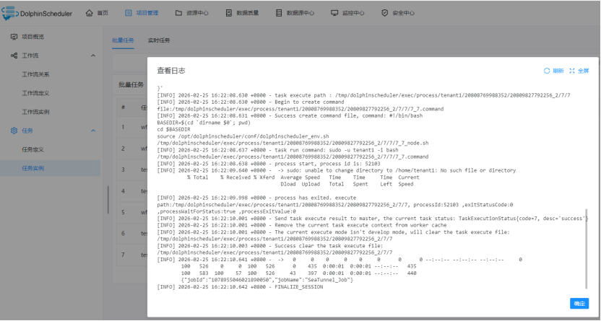Collapse the 任务 sidebar group
The image size is (601, 321).
(x=93, y=131)
